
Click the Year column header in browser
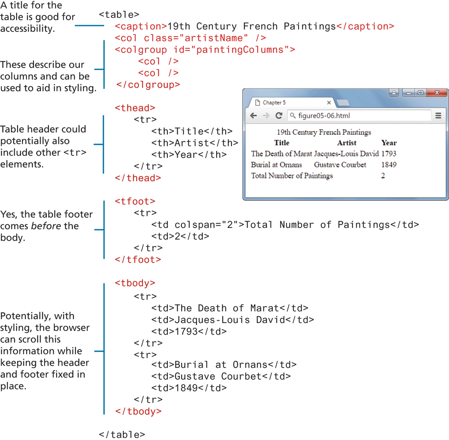(389, 143)
